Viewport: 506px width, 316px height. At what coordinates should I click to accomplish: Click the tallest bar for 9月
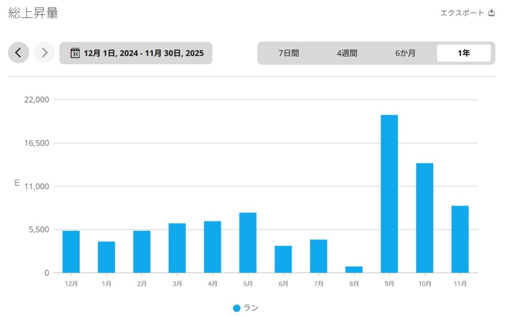tap(389, 194)
